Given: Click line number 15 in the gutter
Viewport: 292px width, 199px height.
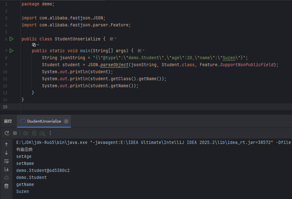Looking at the screenshot, I should pyautogui.click(x=5, y=107).
